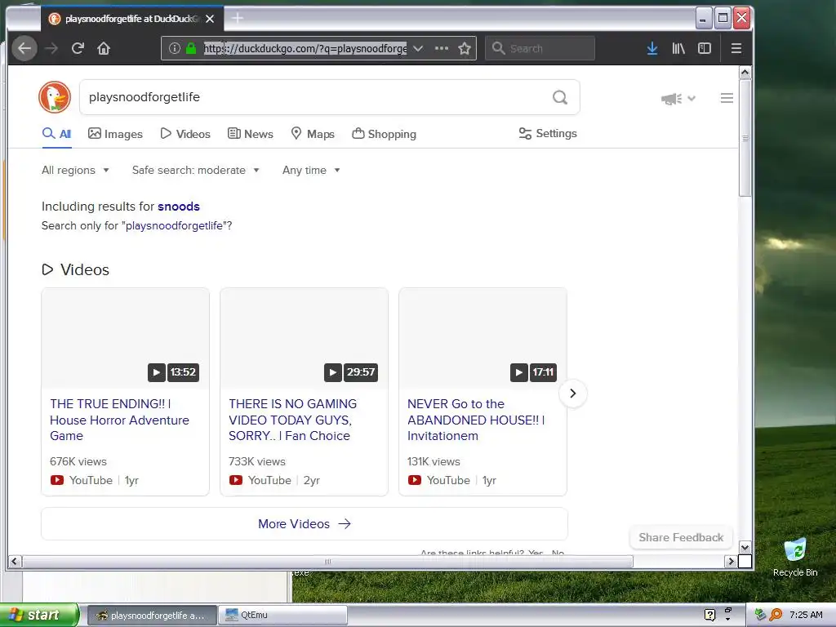
Task: Open the Recycle Bin desktop icon
Action: pos(795,557)
